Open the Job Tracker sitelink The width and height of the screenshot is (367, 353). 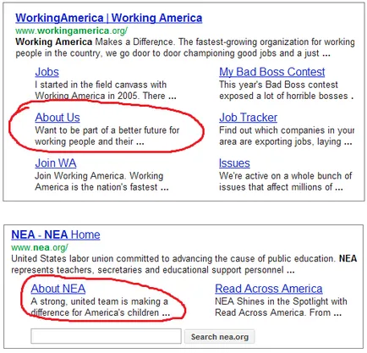point(248,118)
